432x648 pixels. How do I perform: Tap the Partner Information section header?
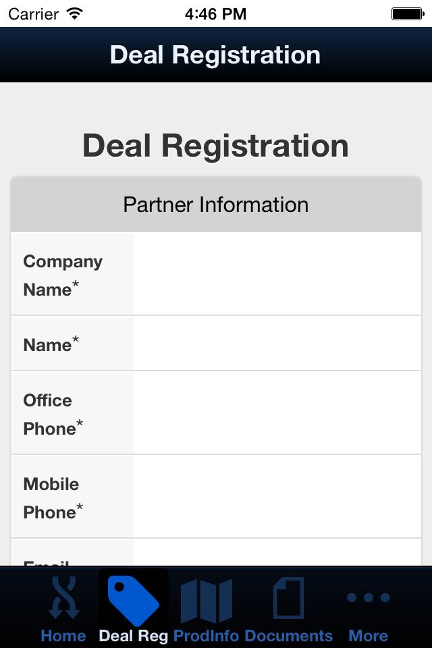coord(216,205)
